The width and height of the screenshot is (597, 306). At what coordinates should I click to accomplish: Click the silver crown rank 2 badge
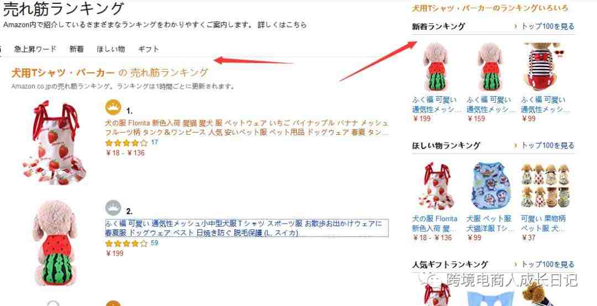coord(113,208)
